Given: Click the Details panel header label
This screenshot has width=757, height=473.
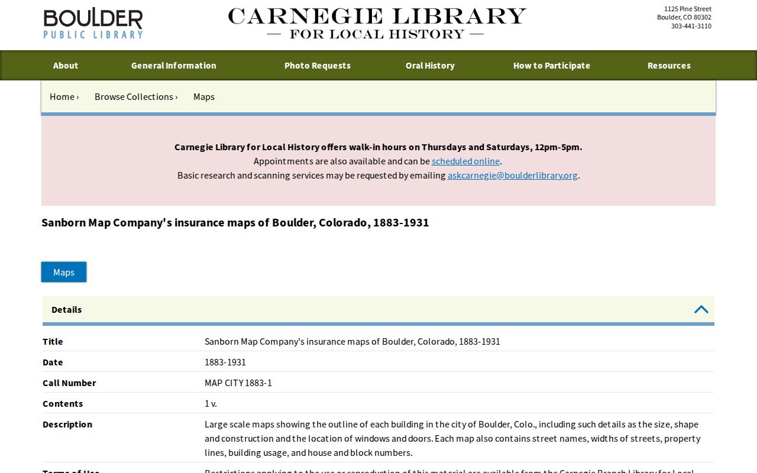Looking at the screenshot, I should 67,309.
